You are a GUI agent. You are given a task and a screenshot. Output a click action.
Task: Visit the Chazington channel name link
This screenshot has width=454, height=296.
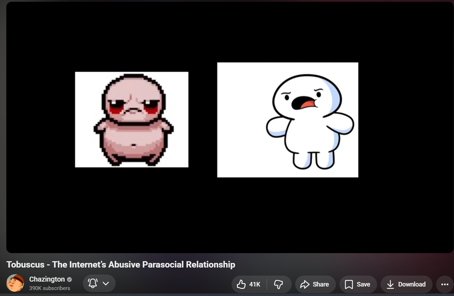click(x=47, y=279)
